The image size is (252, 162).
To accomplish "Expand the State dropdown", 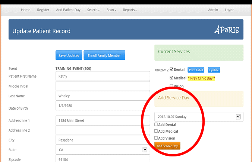I will [103, 150].
